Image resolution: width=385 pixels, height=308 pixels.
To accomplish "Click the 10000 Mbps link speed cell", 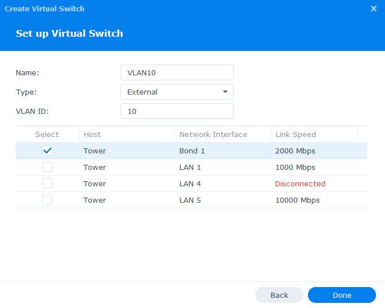I will pos(297,200).
